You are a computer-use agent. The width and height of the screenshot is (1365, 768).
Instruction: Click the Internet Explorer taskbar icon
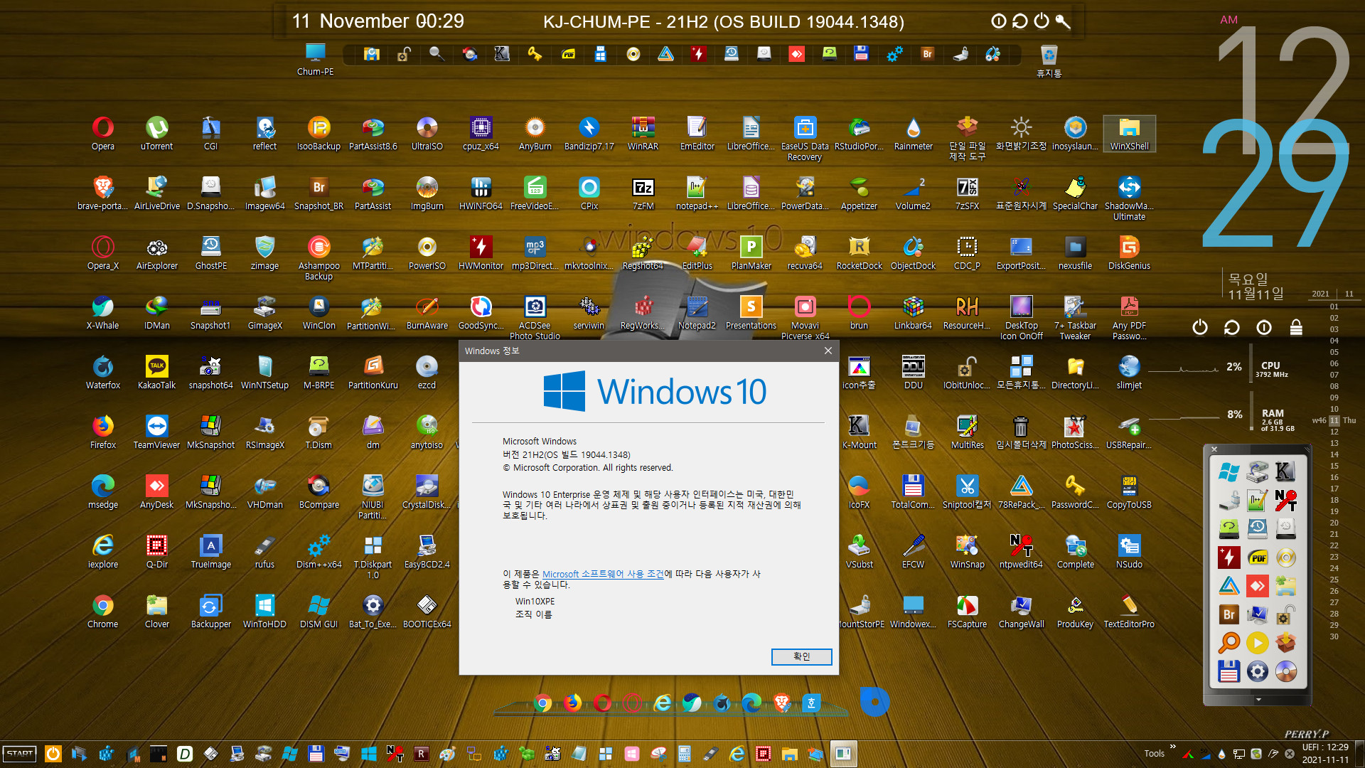[x=737, y=754]
